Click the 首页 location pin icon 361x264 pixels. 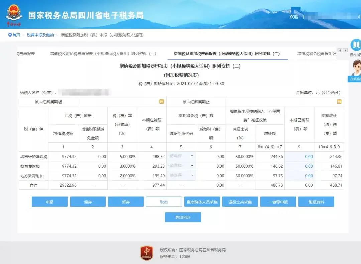(10, 35)
